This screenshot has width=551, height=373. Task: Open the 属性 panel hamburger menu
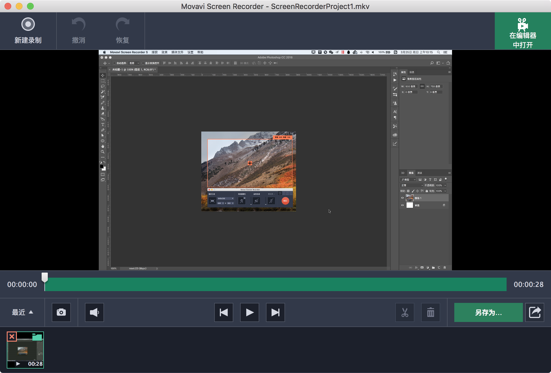point(449,72)
